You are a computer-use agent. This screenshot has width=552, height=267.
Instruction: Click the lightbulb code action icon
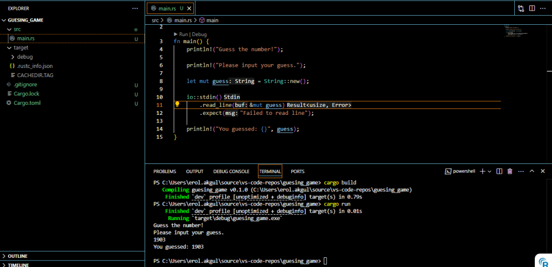click(176, 105)
